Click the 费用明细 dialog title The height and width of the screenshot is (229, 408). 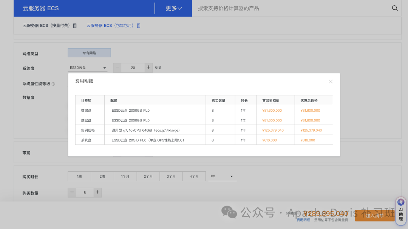coord(84,81)
